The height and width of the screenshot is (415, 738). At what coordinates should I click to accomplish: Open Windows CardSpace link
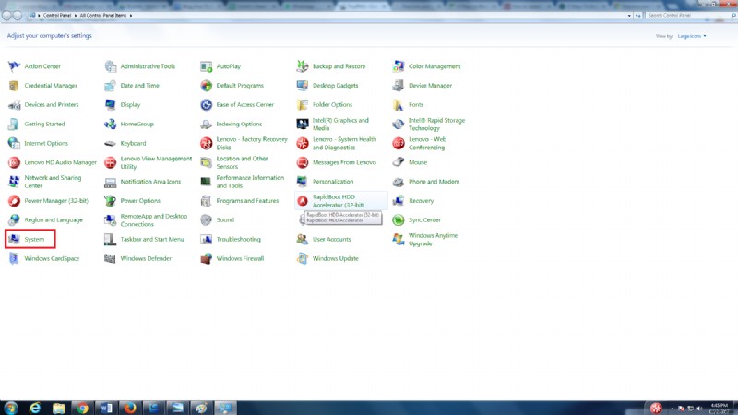(52, 259)
